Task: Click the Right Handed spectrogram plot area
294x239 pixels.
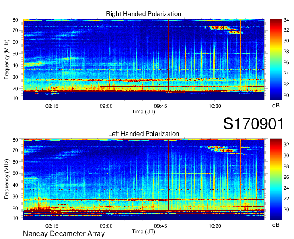Action: click(x=144, y=59)
